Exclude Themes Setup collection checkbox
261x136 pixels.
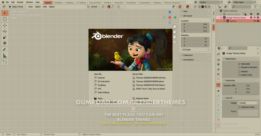(251, 14)
